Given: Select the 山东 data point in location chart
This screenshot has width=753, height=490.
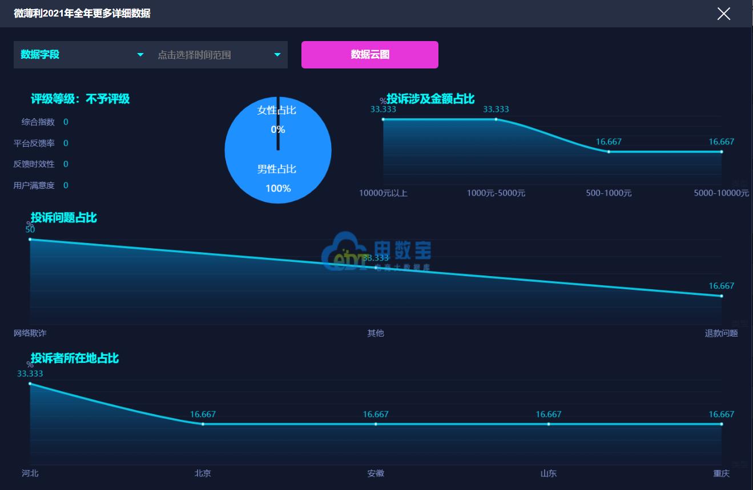Looking at the screenshot, I should click(549, 424).
